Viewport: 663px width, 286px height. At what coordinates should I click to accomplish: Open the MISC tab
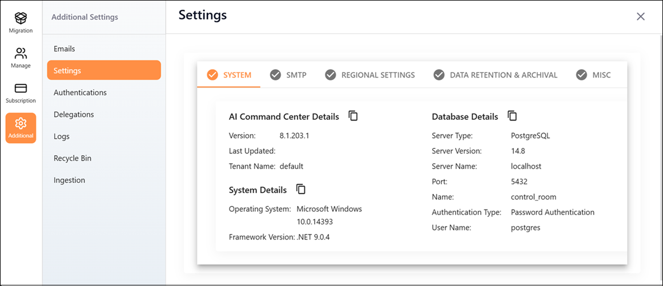pyautogui.click(x=593, y=75)
